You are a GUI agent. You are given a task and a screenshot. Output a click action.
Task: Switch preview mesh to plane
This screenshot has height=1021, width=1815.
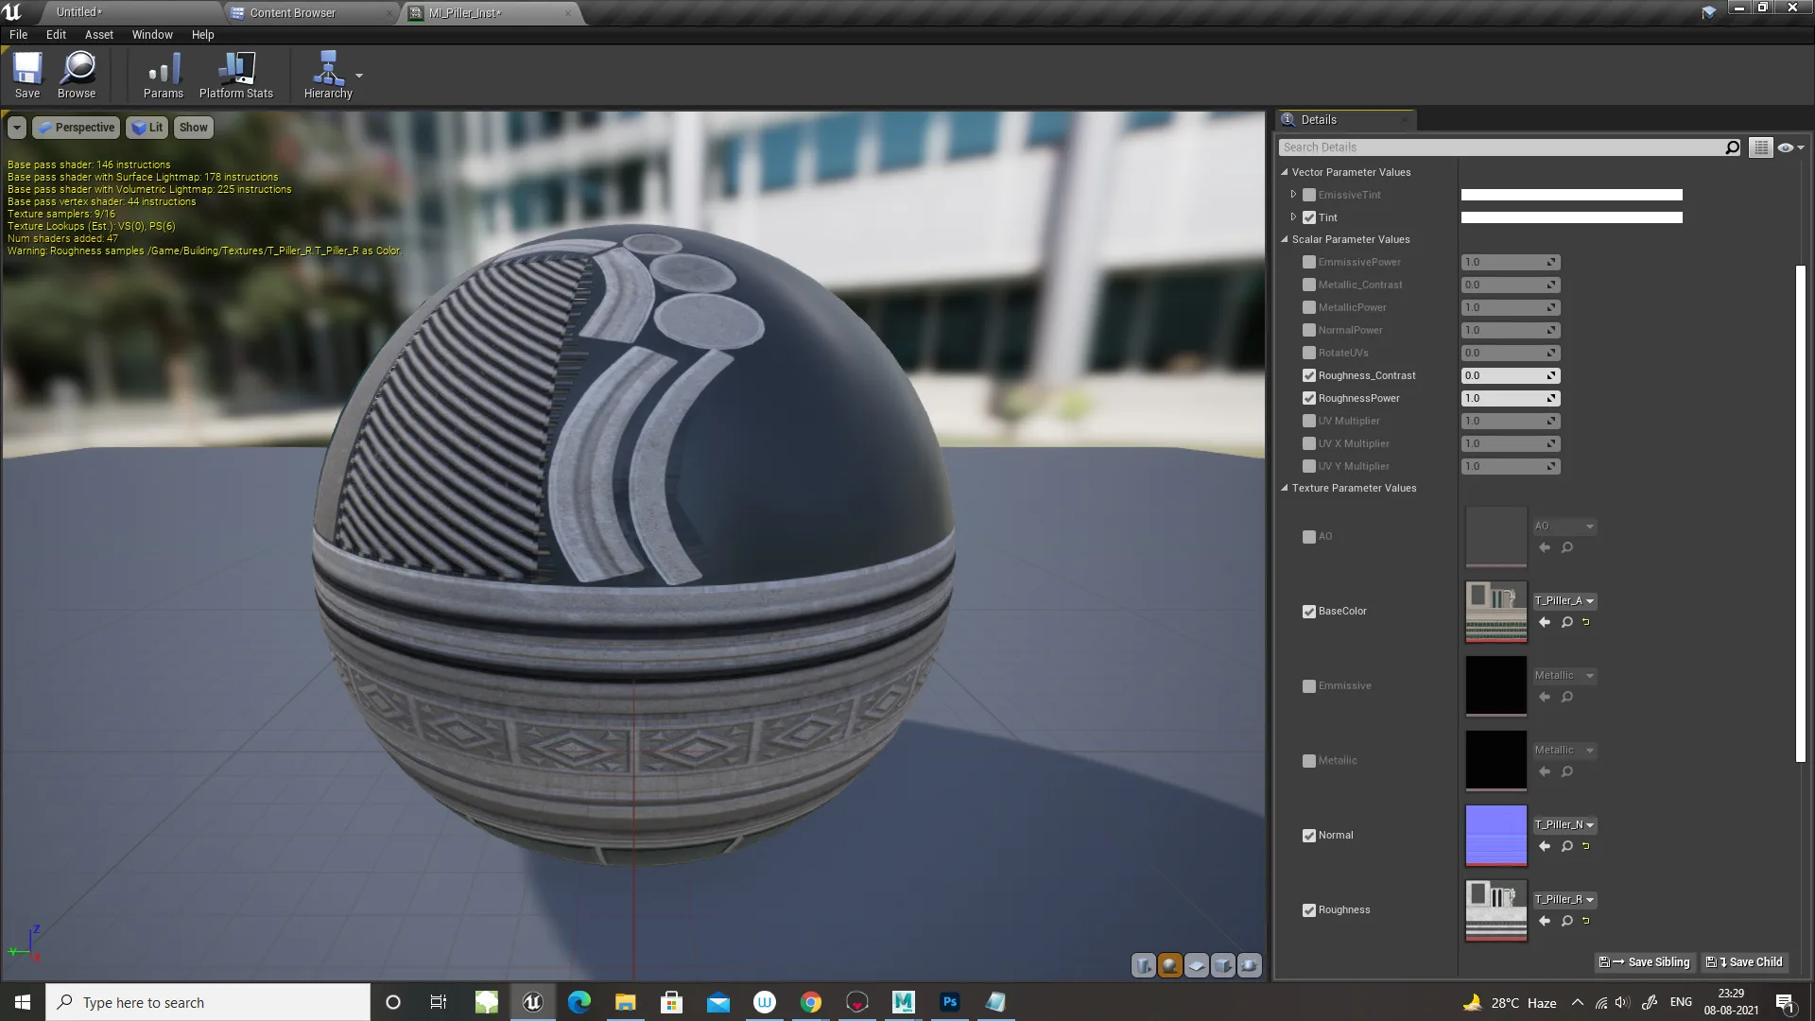[1197, 965]
